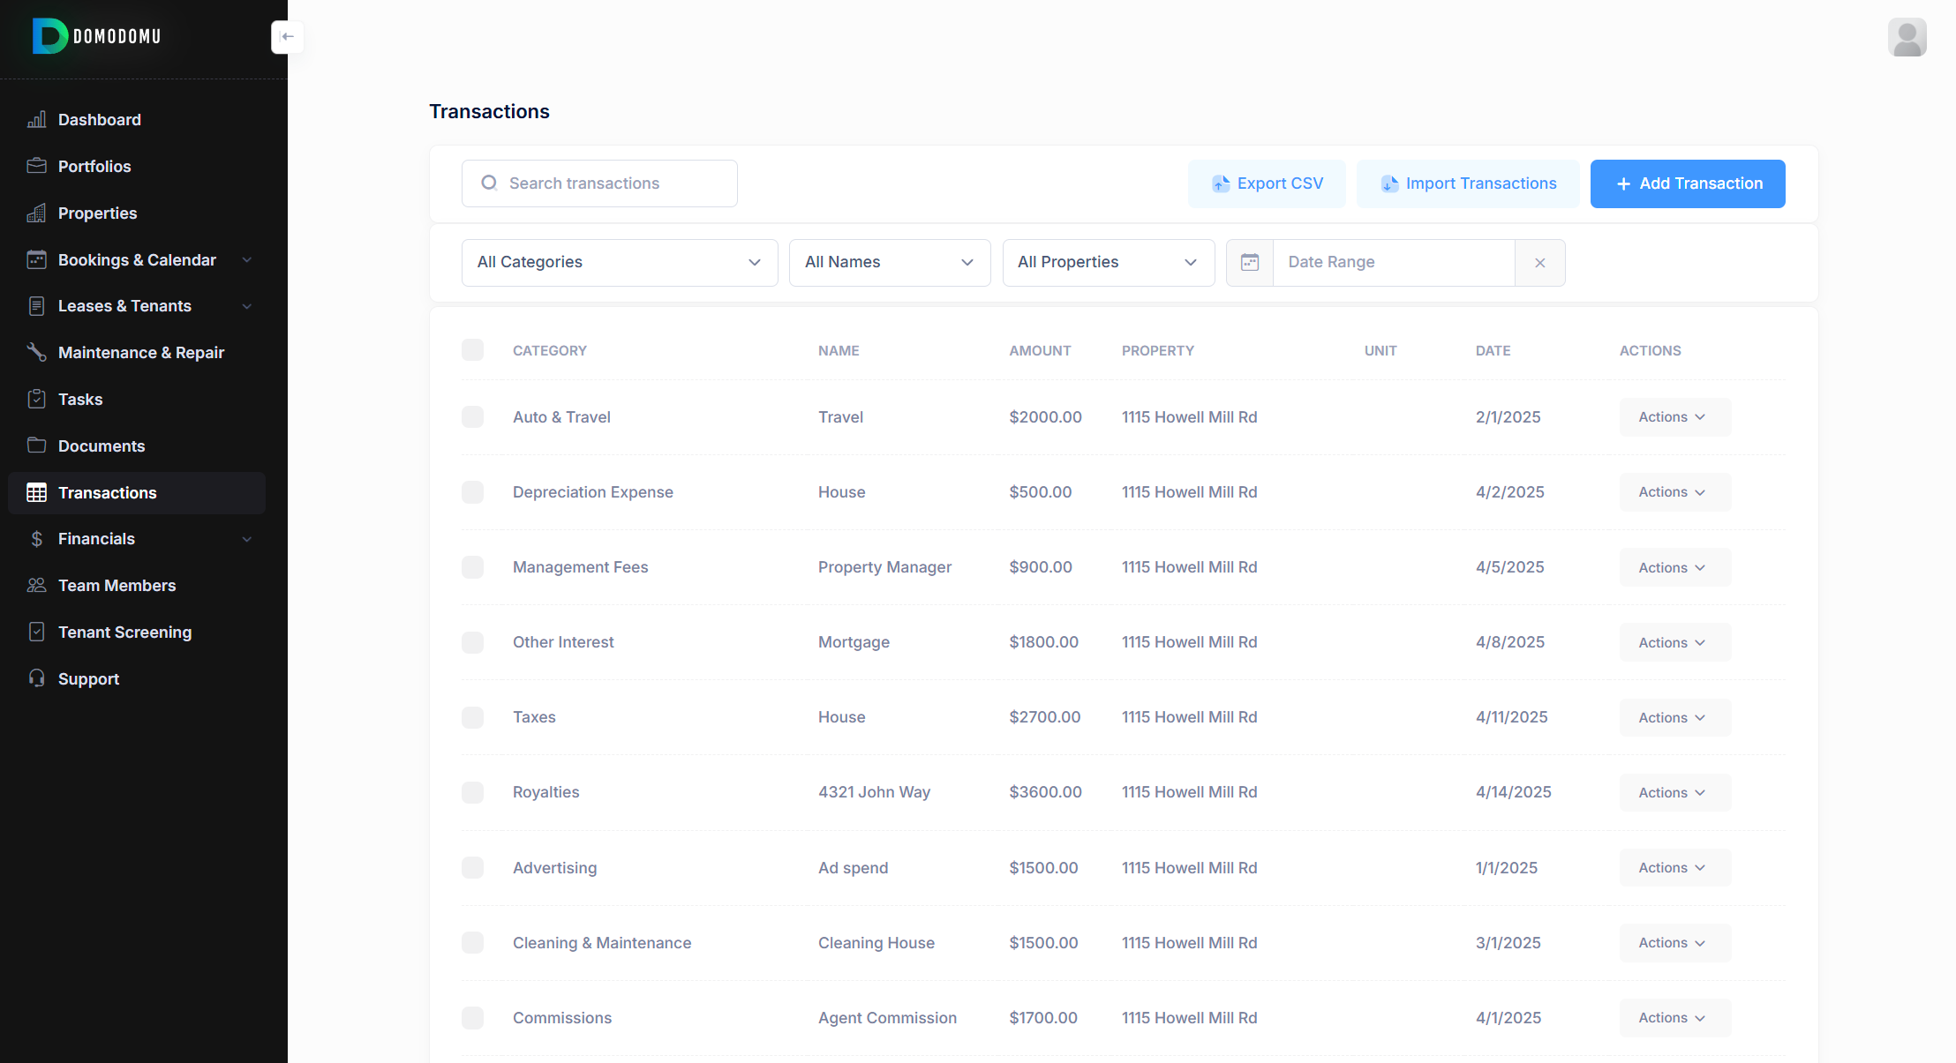Click the Documents folder icon

tap(36, 445)
